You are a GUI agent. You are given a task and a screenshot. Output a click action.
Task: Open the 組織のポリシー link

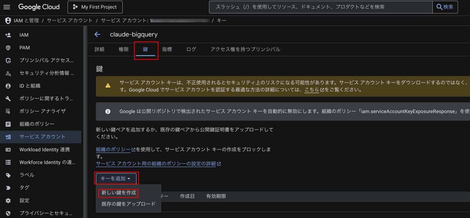click(113, 149)
